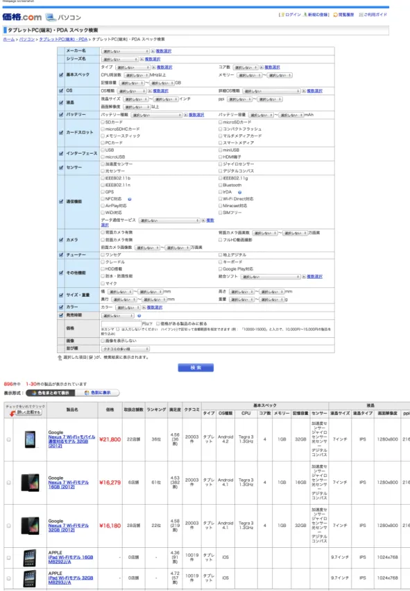This screenshot has height=591, width=410.
Task: Open Nexus 7 Wi-Fiモデル 16GB link
Action: (68, 485)
